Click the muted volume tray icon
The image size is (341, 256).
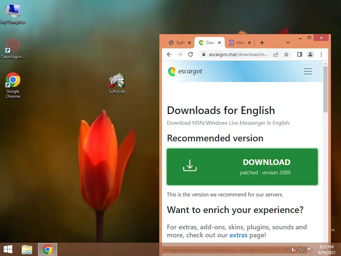(293, 250)
